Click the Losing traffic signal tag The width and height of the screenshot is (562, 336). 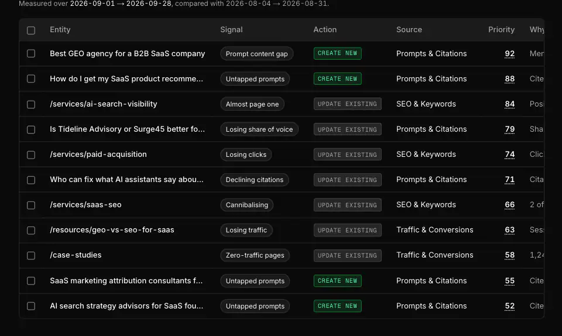pyautogui.click(x=246, y=230)
